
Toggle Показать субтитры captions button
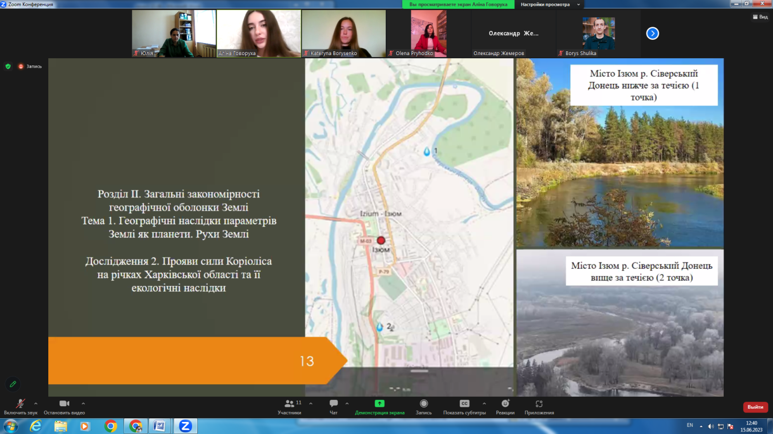point(464,404)
